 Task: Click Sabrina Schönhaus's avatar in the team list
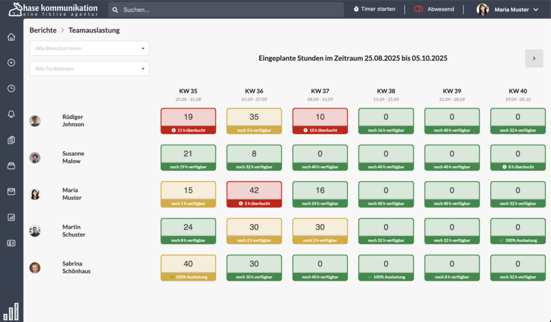coord(35,268)
